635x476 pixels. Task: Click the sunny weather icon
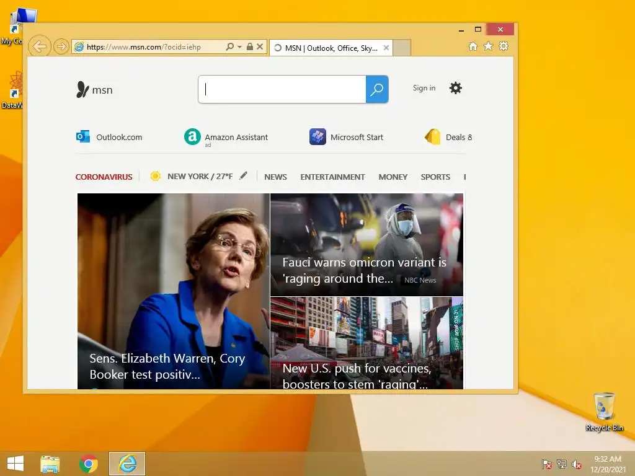point(155,176)
